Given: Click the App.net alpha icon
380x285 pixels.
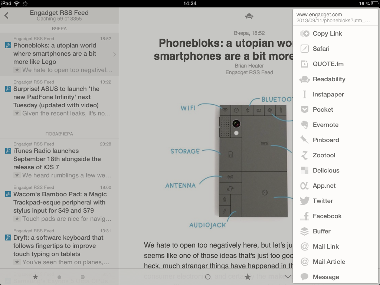Looking at the screenshot, I should (x=304, y=186).
